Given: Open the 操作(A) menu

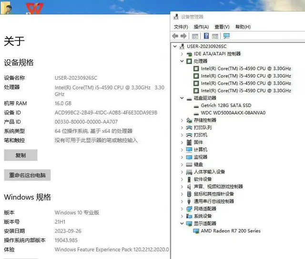Looking at the screenshot, I should [x=201, y=27].
